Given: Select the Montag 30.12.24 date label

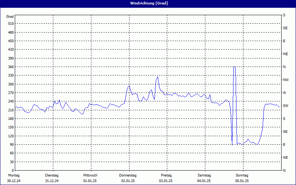Looking at the screenshot, I should 14,178.
